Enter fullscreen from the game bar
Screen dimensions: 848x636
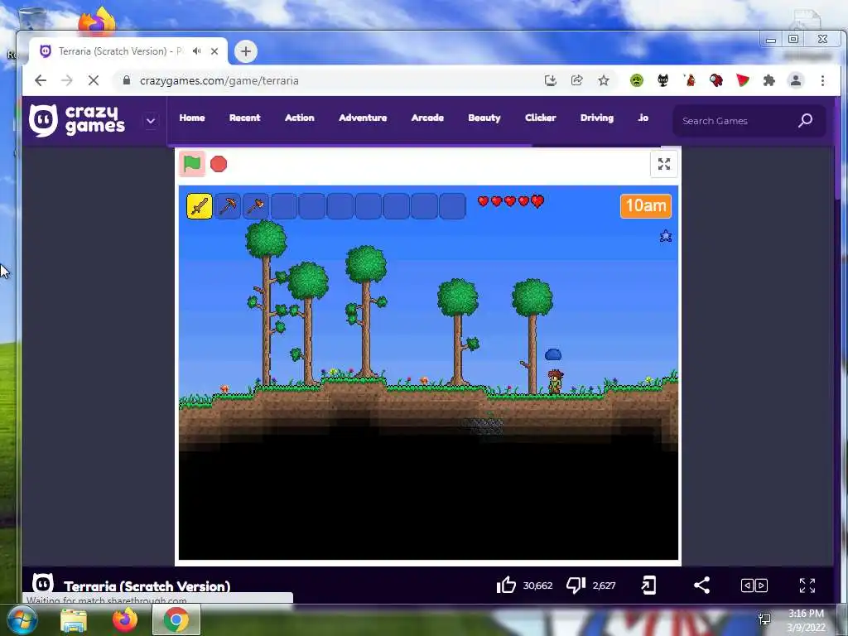click(807, 585)
